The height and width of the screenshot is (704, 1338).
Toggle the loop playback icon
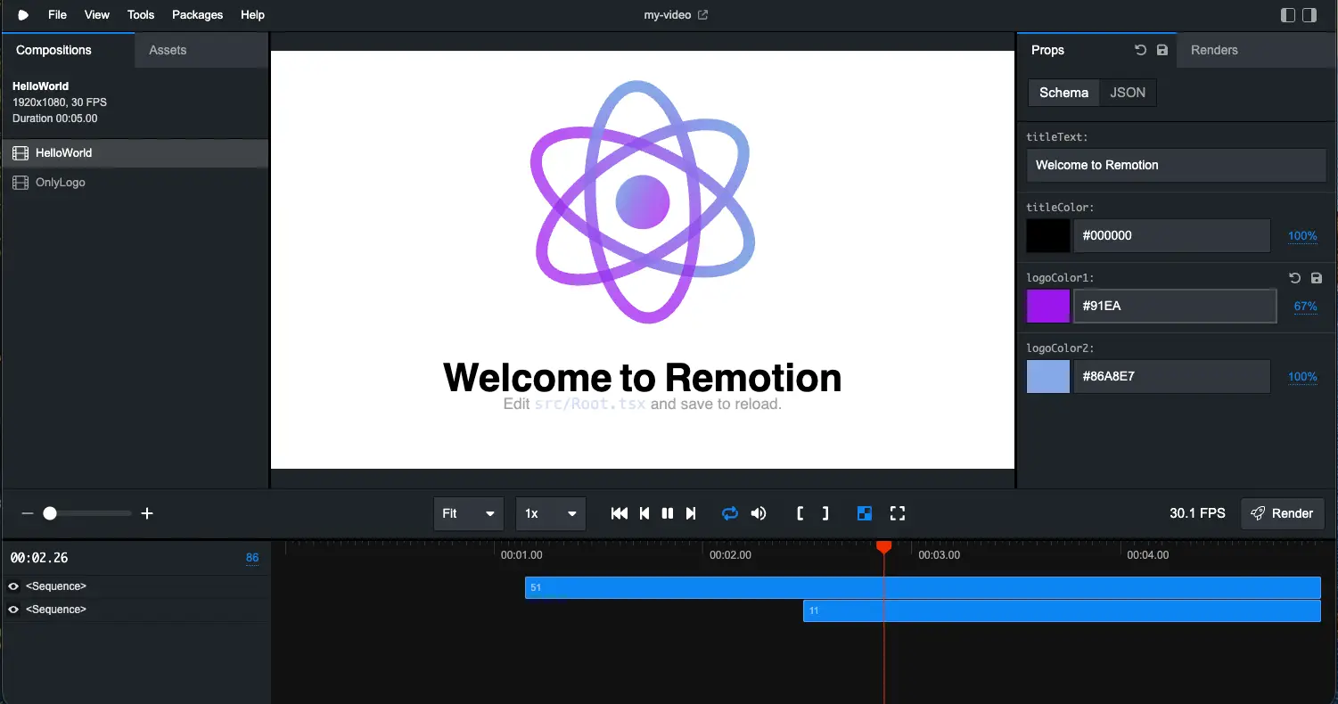pos(730,513)
